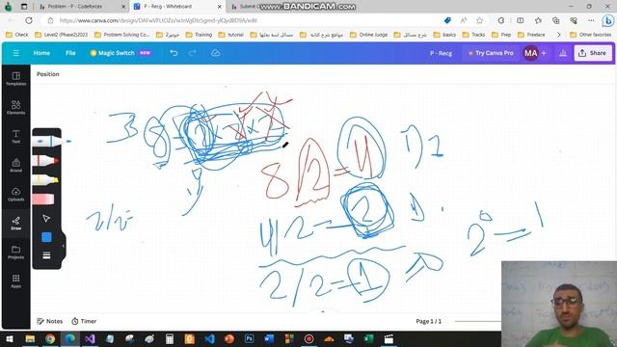Go to Canva Home
Viewport: 617px width, 347px height.
click(x=41, y=53)
